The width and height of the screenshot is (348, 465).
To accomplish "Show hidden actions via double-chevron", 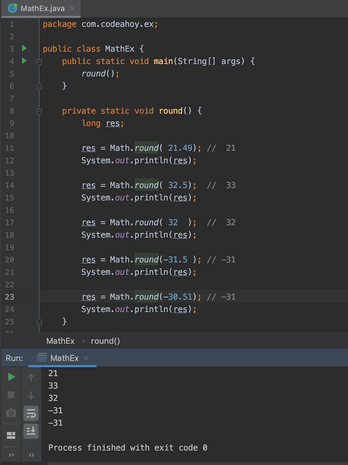I will click(11, 454).
